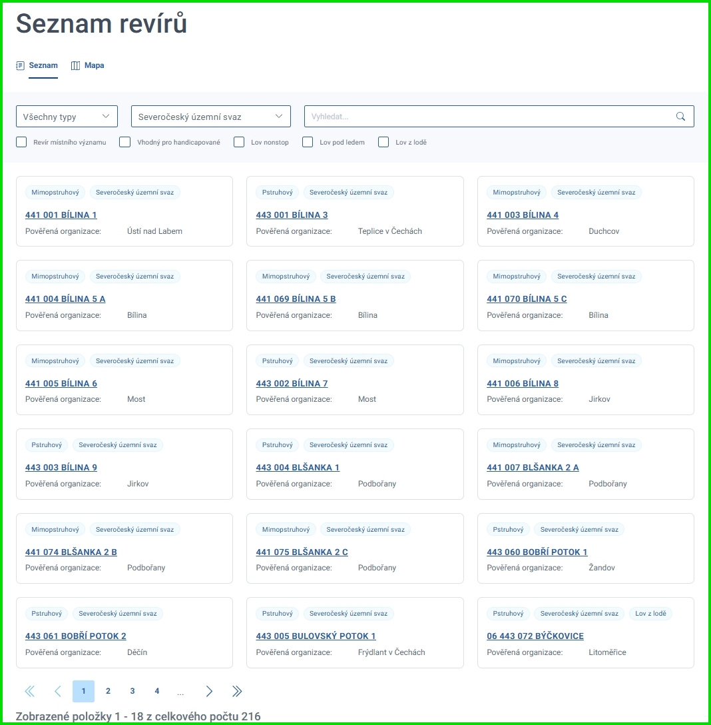Go to the next page arrow
This screenshot has height=725, width=711.
click(209, 692)
